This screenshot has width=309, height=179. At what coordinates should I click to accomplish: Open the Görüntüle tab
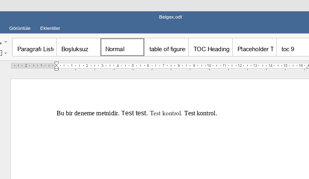[20, 28]
